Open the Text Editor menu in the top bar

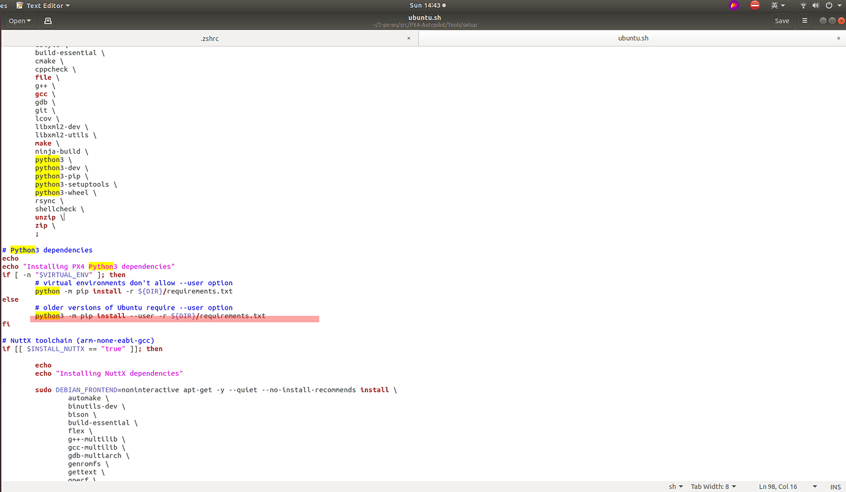coord(42,5)
